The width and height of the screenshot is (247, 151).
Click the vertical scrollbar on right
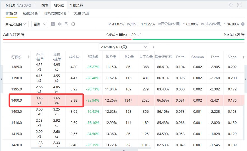244,123
